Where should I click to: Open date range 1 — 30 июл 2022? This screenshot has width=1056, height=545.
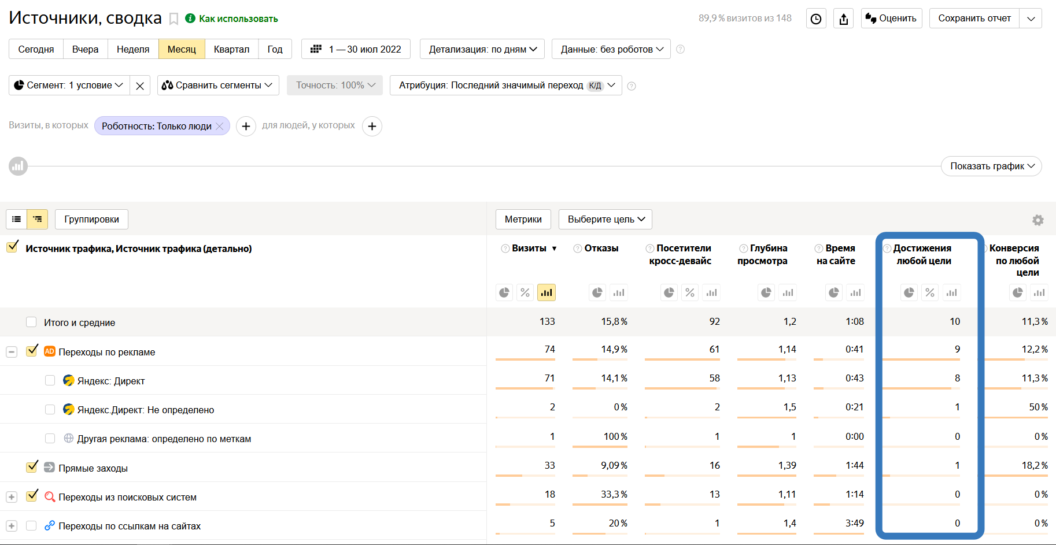click(356, 49)
